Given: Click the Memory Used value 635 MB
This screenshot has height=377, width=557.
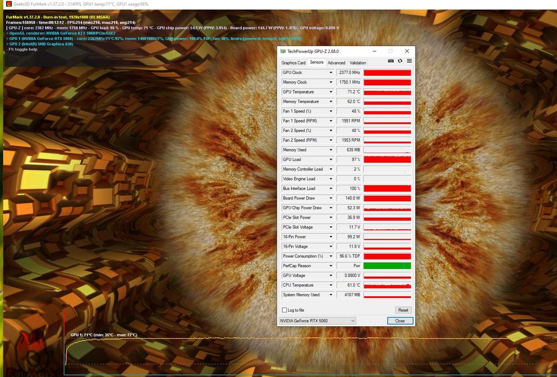Looking at the screenshot, I should coord(349,150).
